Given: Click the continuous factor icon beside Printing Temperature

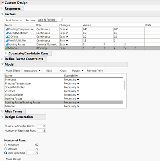Looking at the screenshot, I should click(x=6, y=29).
